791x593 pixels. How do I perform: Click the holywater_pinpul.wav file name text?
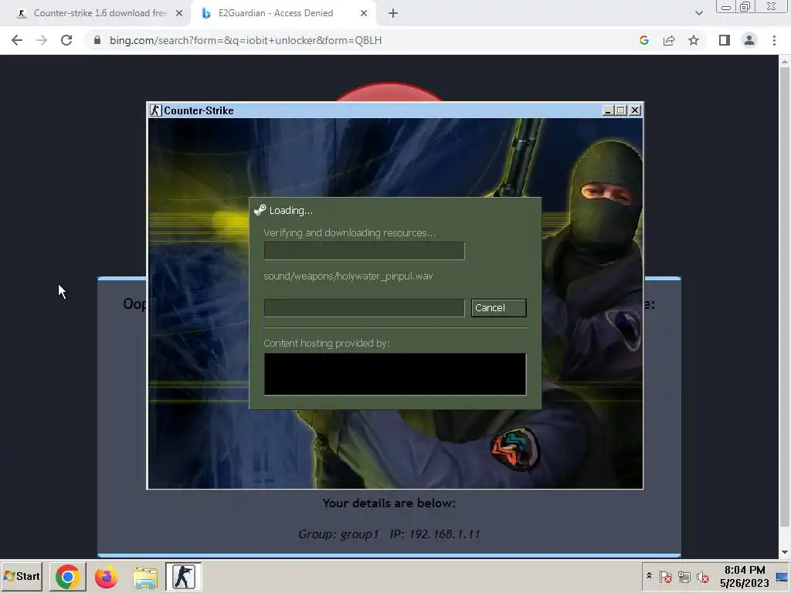348,276
